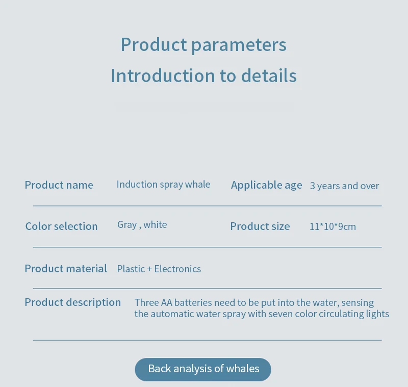
Task: Click the Product material label
Action: pyautogui.click(x=66, y=269)
